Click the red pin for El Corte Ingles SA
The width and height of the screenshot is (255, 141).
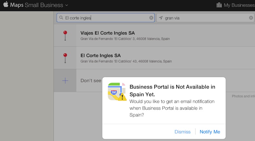point(65,58)
